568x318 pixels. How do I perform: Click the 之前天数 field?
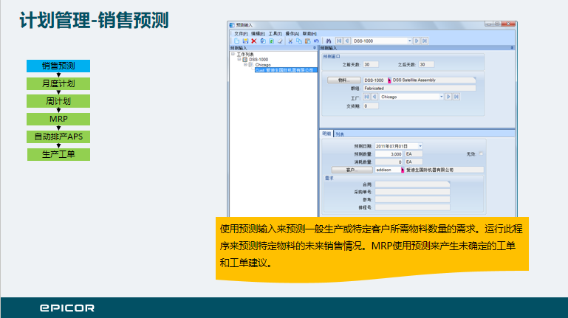coord(371,64)
